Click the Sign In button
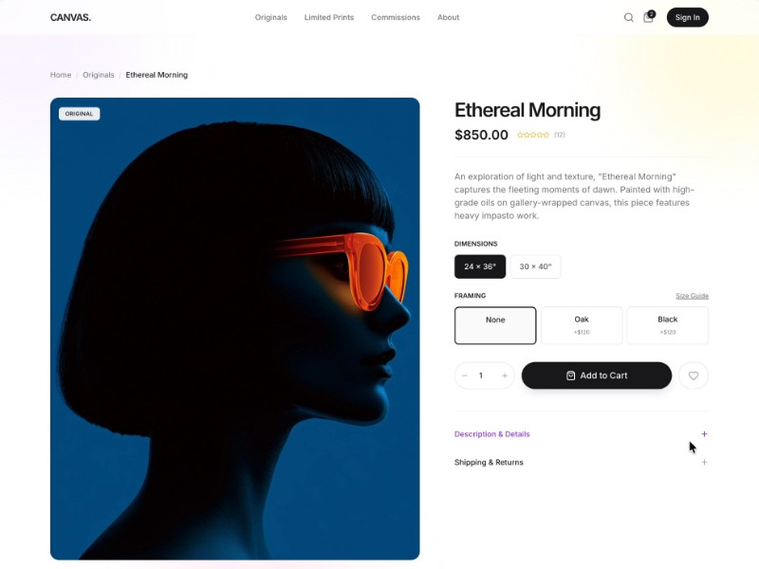The image size is (759, 569). click(687, 17)
